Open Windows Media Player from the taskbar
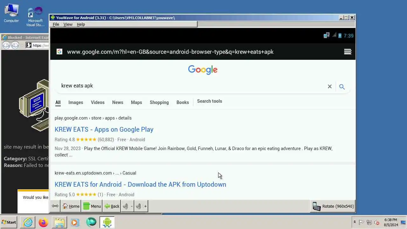Screen dimensions: 407x229 (x=75, y=222)
